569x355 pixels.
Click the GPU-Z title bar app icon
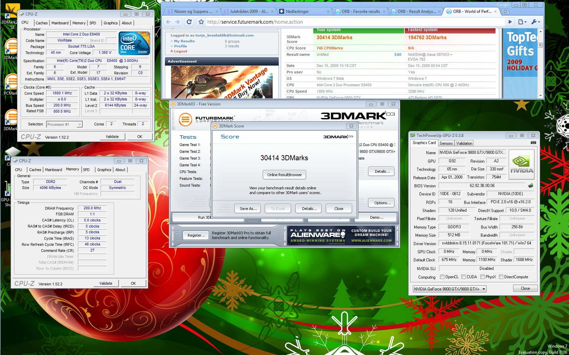tap(413, 136)
